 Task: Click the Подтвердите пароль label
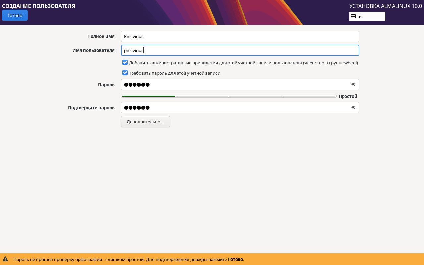[x=91, y=108]
